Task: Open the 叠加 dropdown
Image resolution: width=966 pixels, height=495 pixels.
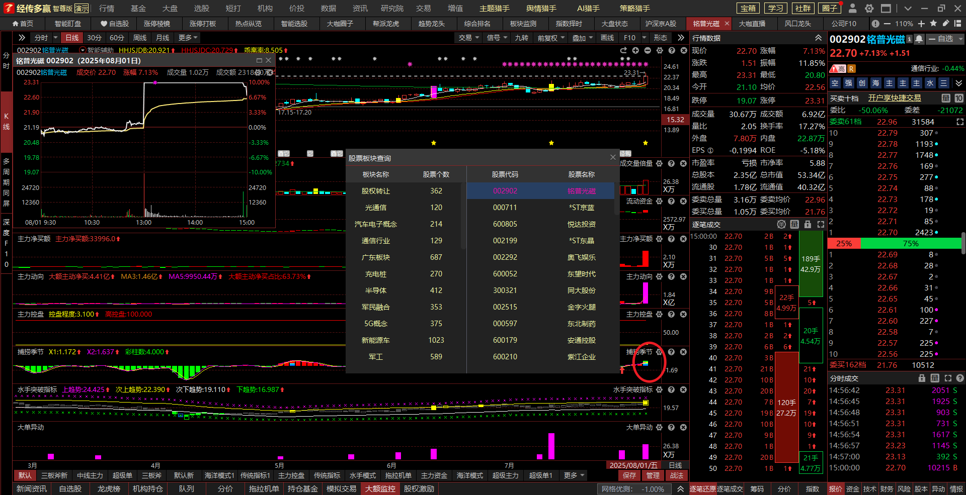Action: click(583, 38)
